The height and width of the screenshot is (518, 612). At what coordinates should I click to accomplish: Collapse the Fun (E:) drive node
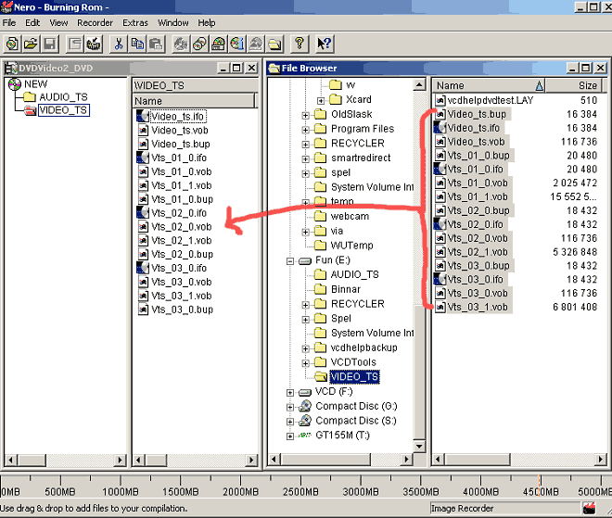pyautogui.click(x=290, y=261)
